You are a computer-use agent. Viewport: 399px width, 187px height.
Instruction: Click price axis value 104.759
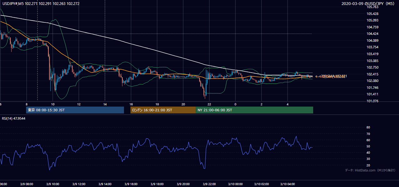[x=372, y=27]
